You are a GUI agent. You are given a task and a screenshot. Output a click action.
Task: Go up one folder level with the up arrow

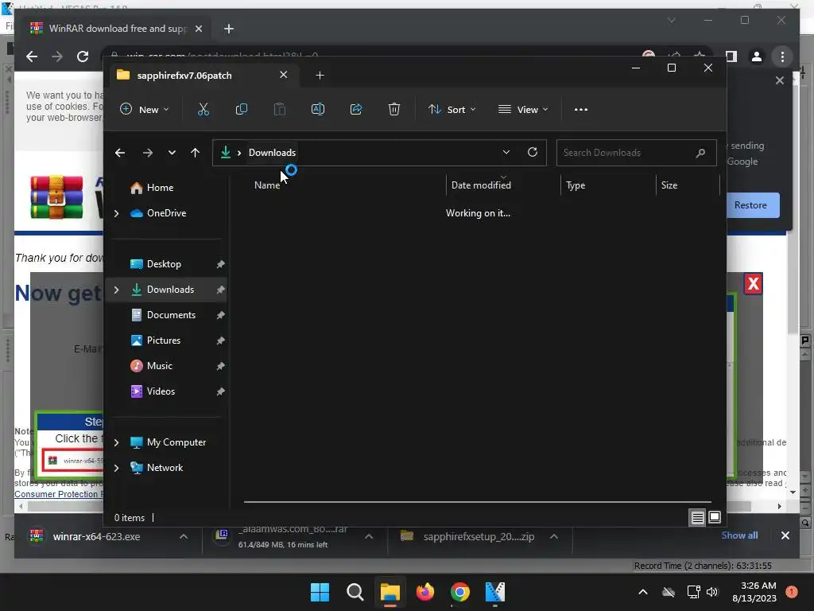coord(196,153)
